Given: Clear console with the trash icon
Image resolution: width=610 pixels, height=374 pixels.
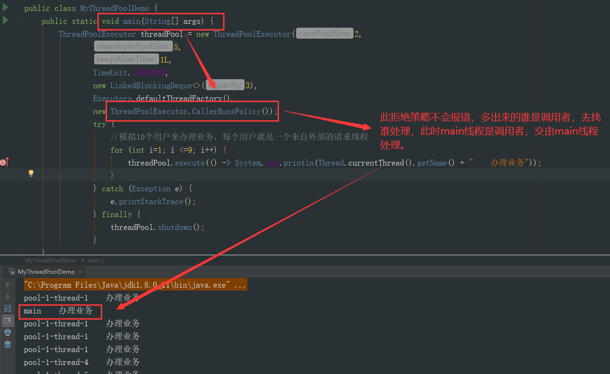Looking at the screenshot, I should click(8, 344).
